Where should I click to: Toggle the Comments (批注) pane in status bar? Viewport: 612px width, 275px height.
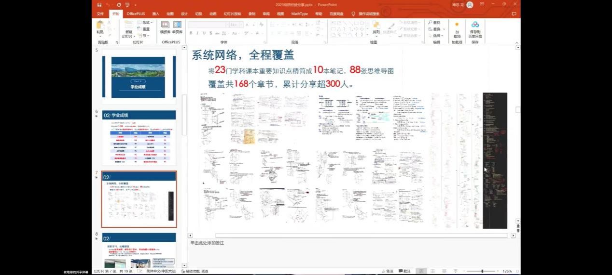(x=404, y=271)
